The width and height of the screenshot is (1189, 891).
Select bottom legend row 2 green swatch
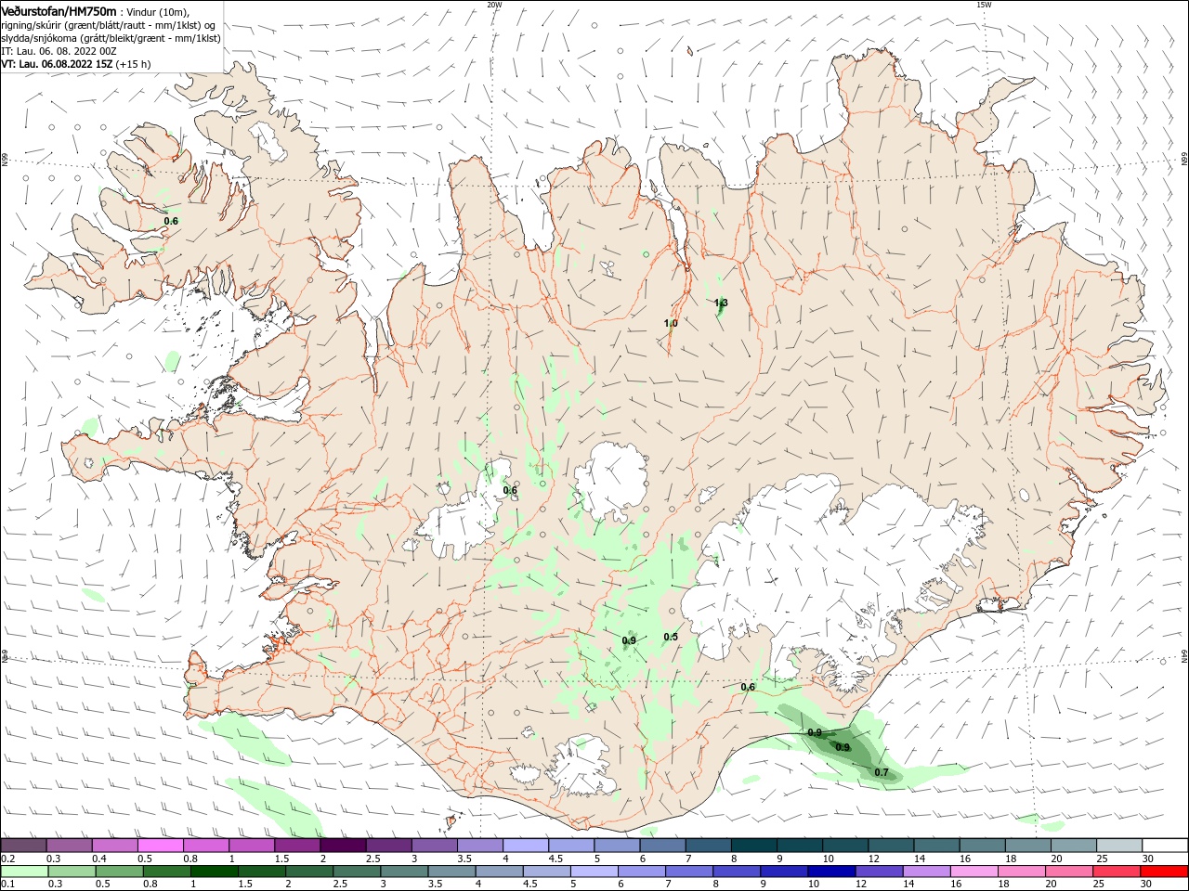[308, 872]
